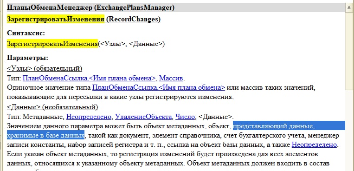Click highlighted ЗарегистрироватьИзменения title word
This screenshot has width=354, height=171.
(x=56, y=19)
